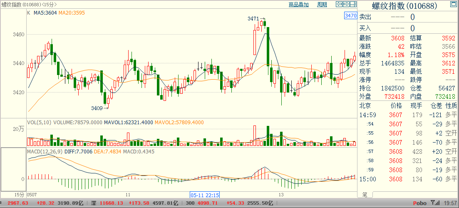Open 商品叠加 overlay link
Viewport: 459px width, 208px height.
299,5
